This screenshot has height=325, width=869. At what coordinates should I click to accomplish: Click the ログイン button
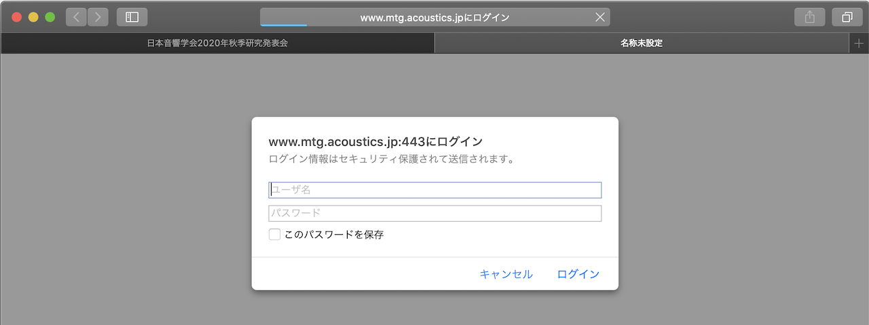tap(578, 274)
